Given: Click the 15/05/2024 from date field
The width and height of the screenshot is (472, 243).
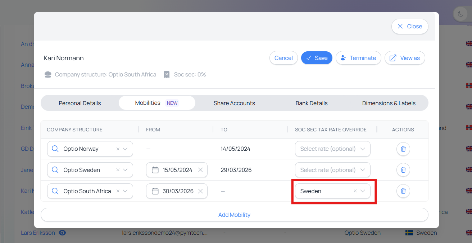Looking at the screenshot, I should click(177, 170).
